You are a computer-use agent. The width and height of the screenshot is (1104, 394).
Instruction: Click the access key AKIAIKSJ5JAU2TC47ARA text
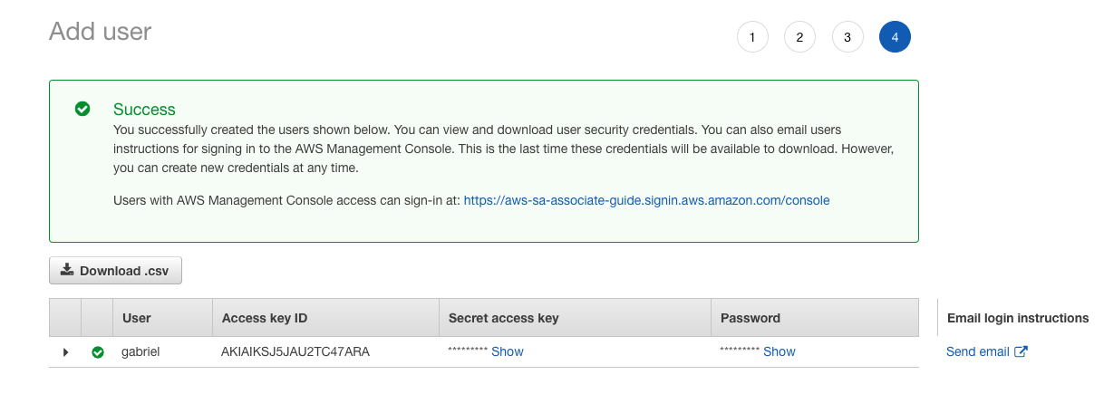pyautogui.click(x=295, y=351)
